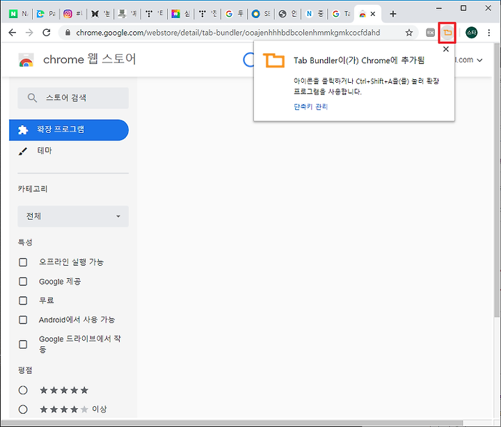Screen dimensions: 501x427
Task: Click the Chrome Web Store logo
Action: (26, 60)
